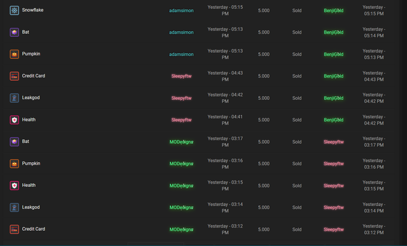The image size is (407, 246).
Task: Open MODesigns profile in the 03:16 Pumpkin row
Action: (181, 164)
